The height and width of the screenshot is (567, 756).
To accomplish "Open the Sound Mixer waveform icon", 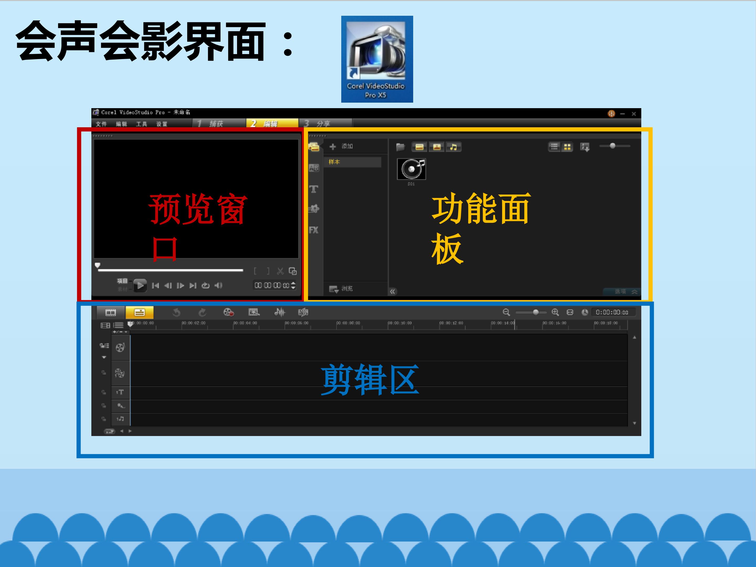I will coord(280,312).
